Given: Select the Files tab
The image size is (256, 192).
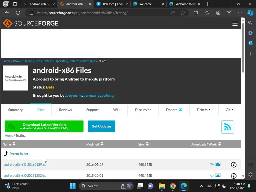Looking at the screenshot, I should 41,110.
